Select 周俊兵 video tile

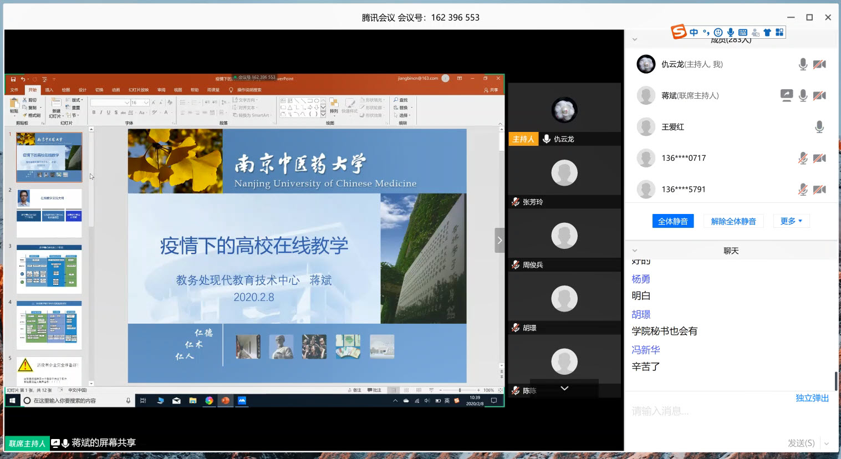(x=564, y=239)
